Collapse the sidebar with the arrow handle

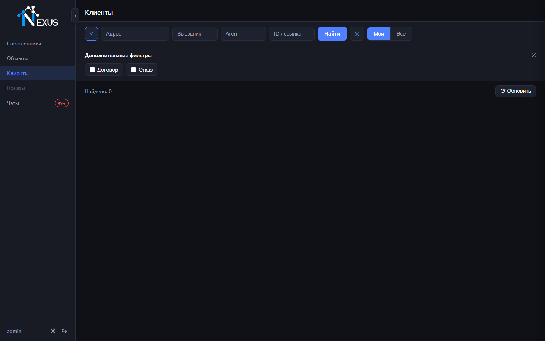(75, 16)
